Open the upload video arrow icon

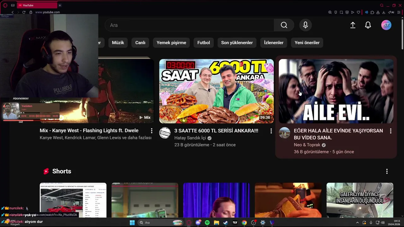[x=353, y=25]
